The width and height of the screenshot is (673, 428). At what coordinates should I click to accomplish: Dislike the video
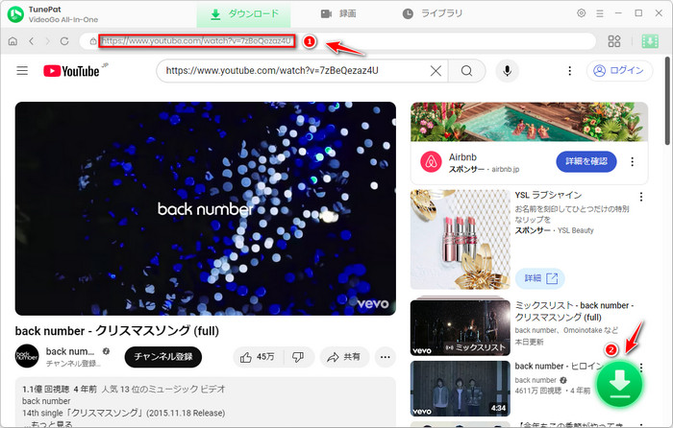pyautogui.click(x=298, y=357)
